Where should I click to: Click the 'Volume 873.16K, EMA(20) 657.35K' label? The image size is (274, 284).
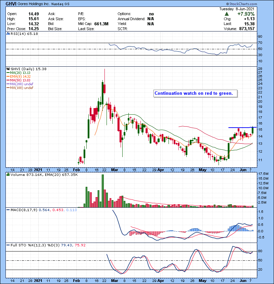(x=44, y=175)
